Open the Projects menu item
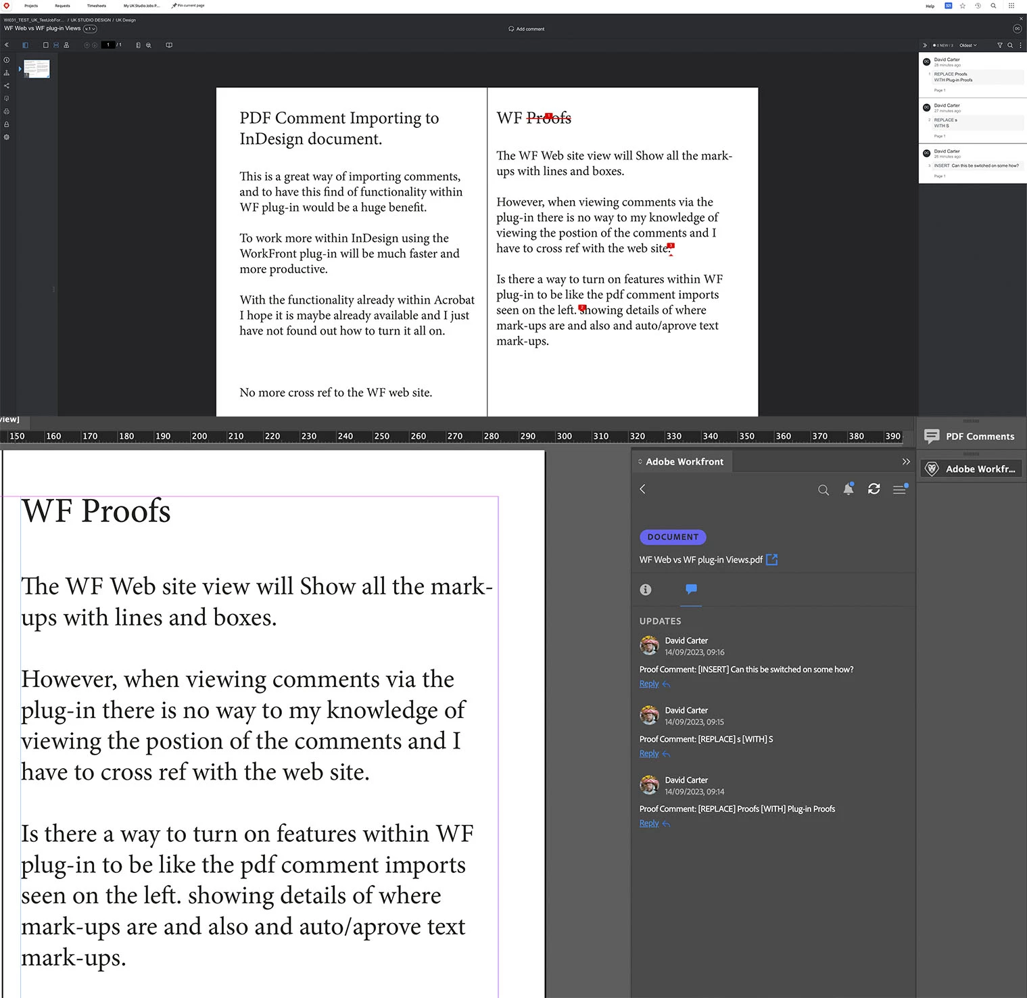The height and width of the screenshot is (998, 1027). (x=31, y=5)
